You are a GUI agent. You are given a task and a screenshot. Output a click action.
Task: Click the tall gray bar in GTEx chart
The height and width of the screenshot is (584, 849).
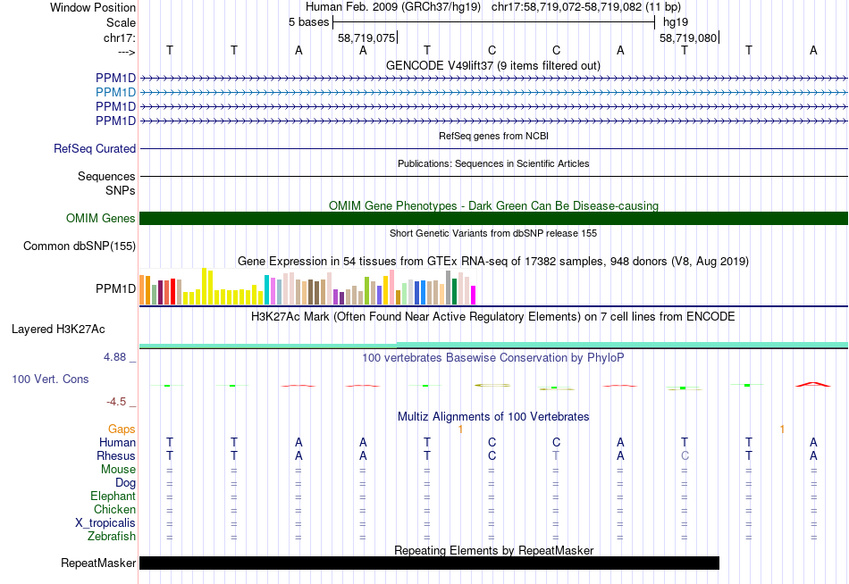(x=448, y=288)
